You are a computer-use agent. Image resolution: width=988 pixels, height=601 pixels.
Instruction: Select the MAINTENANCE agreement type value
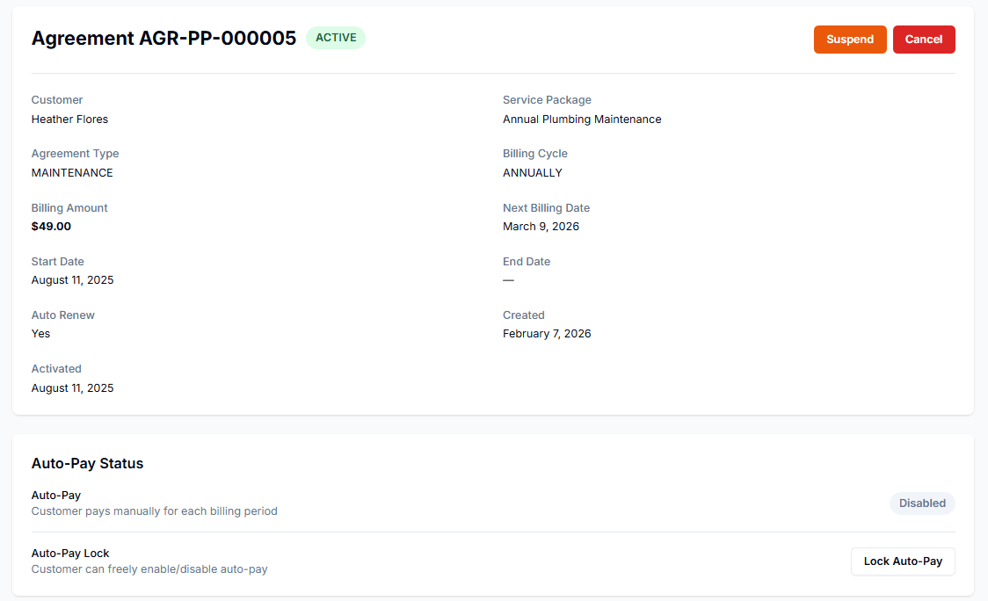(72, 173)
